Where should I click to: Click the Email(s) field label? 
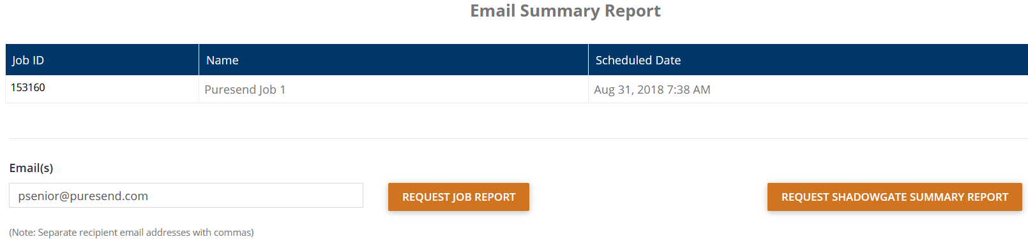coord(31,168)
